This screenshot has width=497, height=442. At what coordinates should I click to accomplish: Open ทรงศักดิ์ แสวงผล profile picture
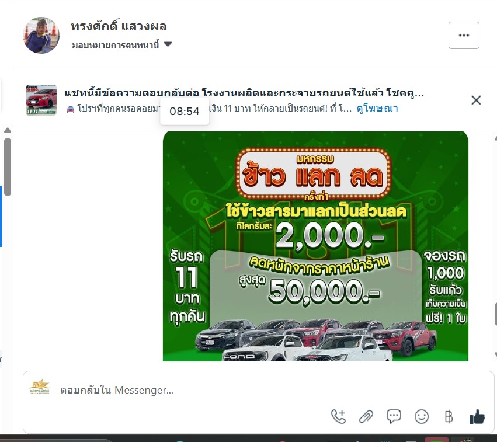point(41,35)
